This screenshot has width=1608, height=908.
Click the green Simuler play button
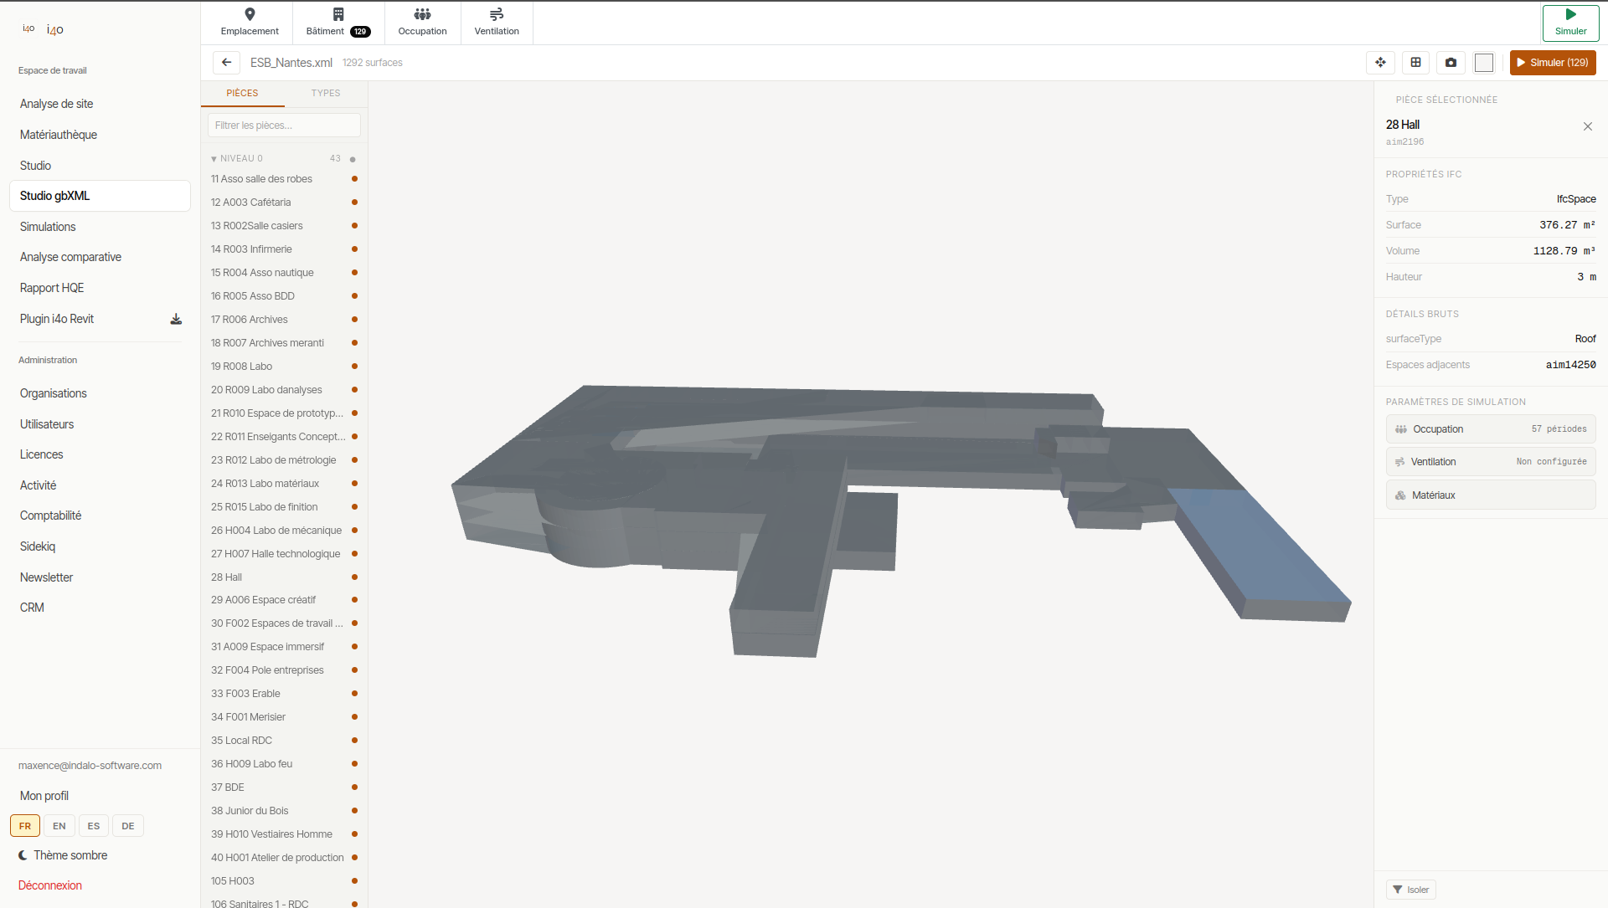[x=1570, y=23]
